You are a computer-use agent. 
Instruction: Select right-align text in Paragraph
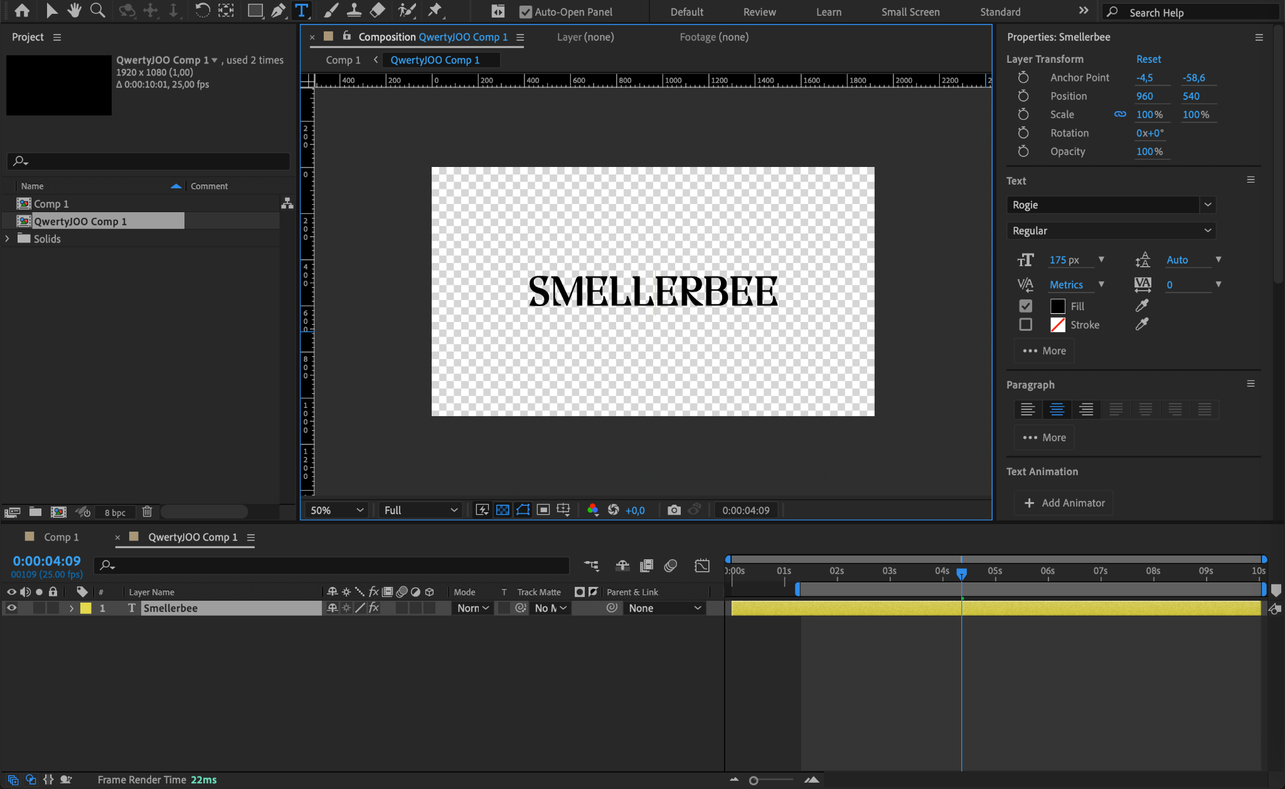pos(1086,410)
